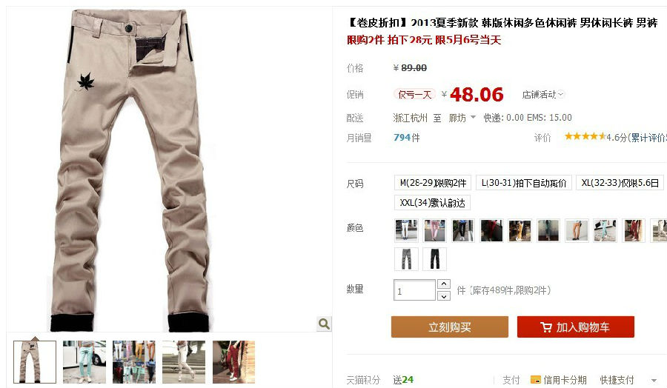Show the mint green pants thumbnail
Viewport: 667px width, 388px height.
click(84, 361)
